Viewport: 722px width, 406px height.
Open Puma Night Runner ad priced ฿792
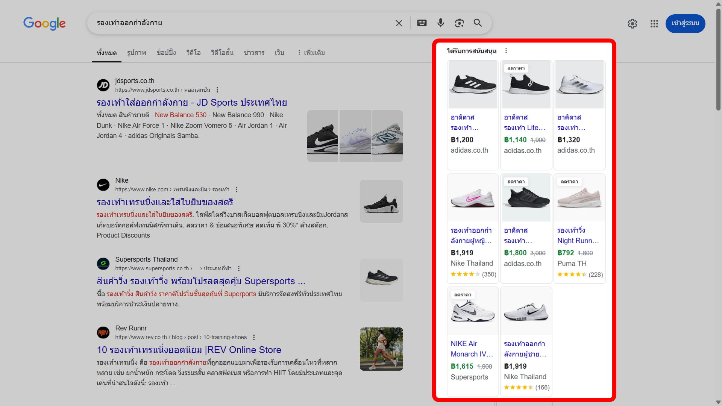coord(579,229)
